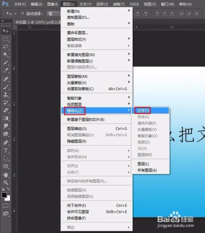The height and width of the screenshot is (233, 205).
Task: Enable the 自动选择 checkbox
Action: 23,14
